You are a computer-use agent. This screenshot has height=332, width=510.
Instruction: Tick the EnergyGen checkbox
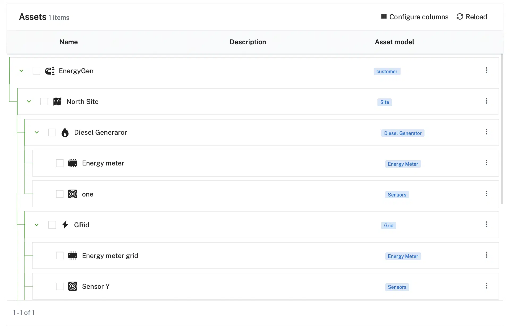pyautogui.click(x=36, y=71)
